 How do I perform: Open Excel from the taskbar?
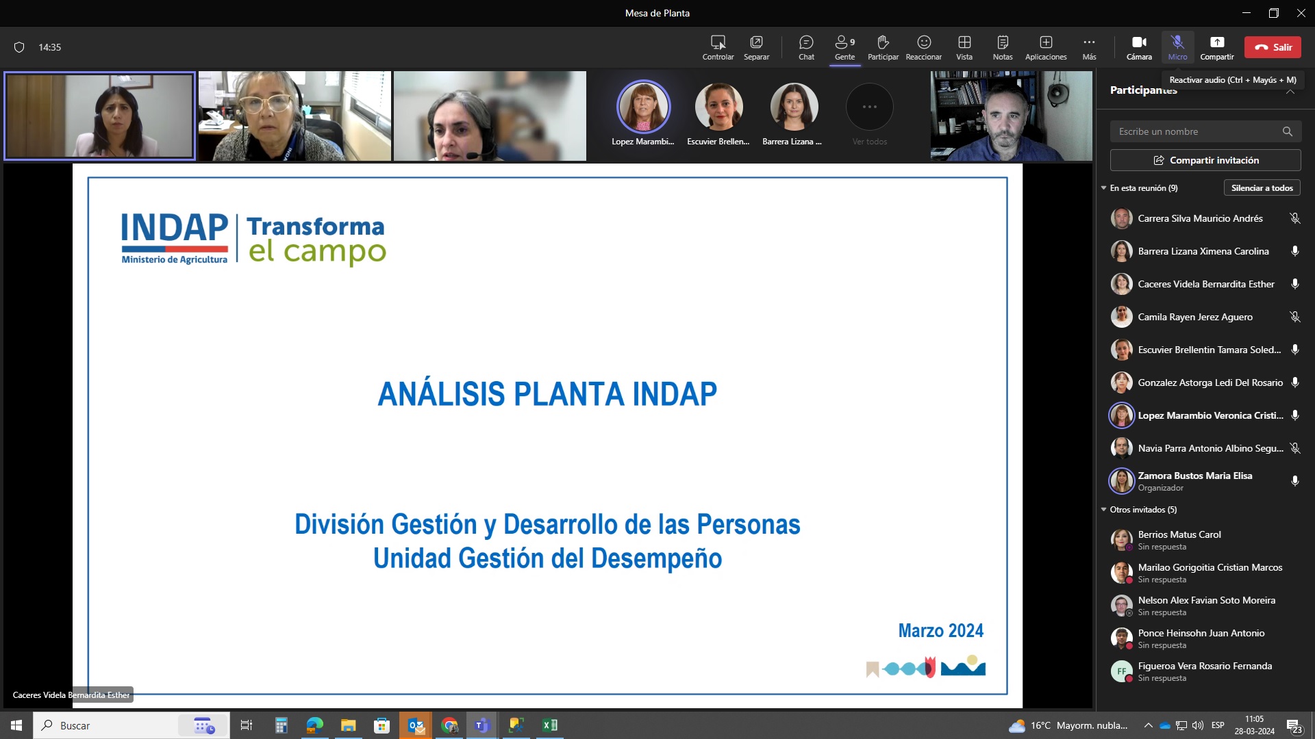coord(550,725)
